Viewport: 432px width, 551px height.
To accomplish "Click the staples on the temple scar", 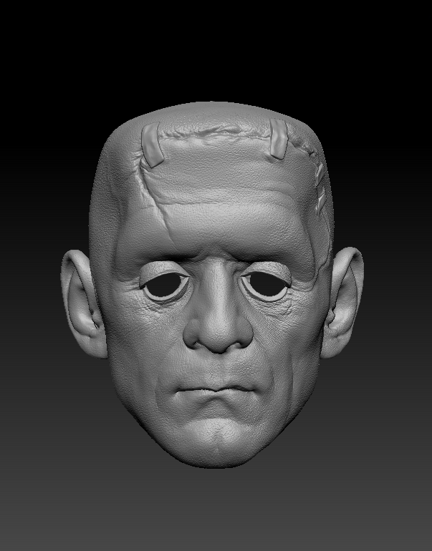I will 320,189.
